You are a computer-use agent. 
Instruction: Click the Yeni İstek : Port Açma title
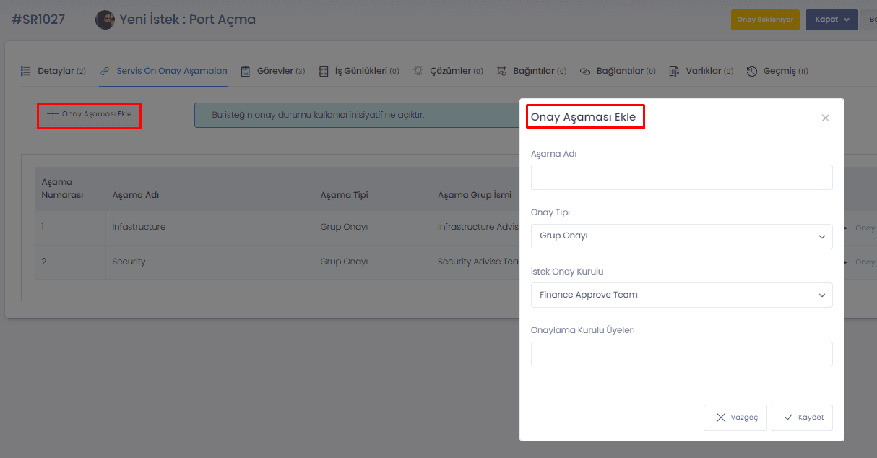pos(188,20)
